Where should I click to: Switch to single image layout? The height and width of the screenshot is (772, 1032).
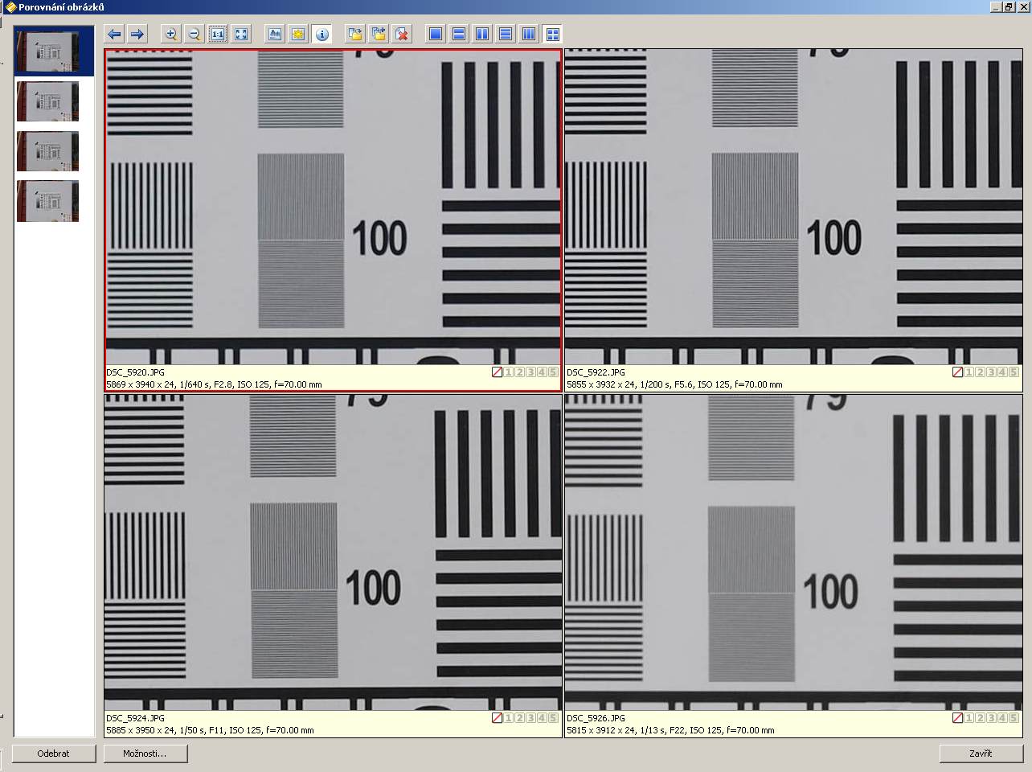click(x=436, y=35)
